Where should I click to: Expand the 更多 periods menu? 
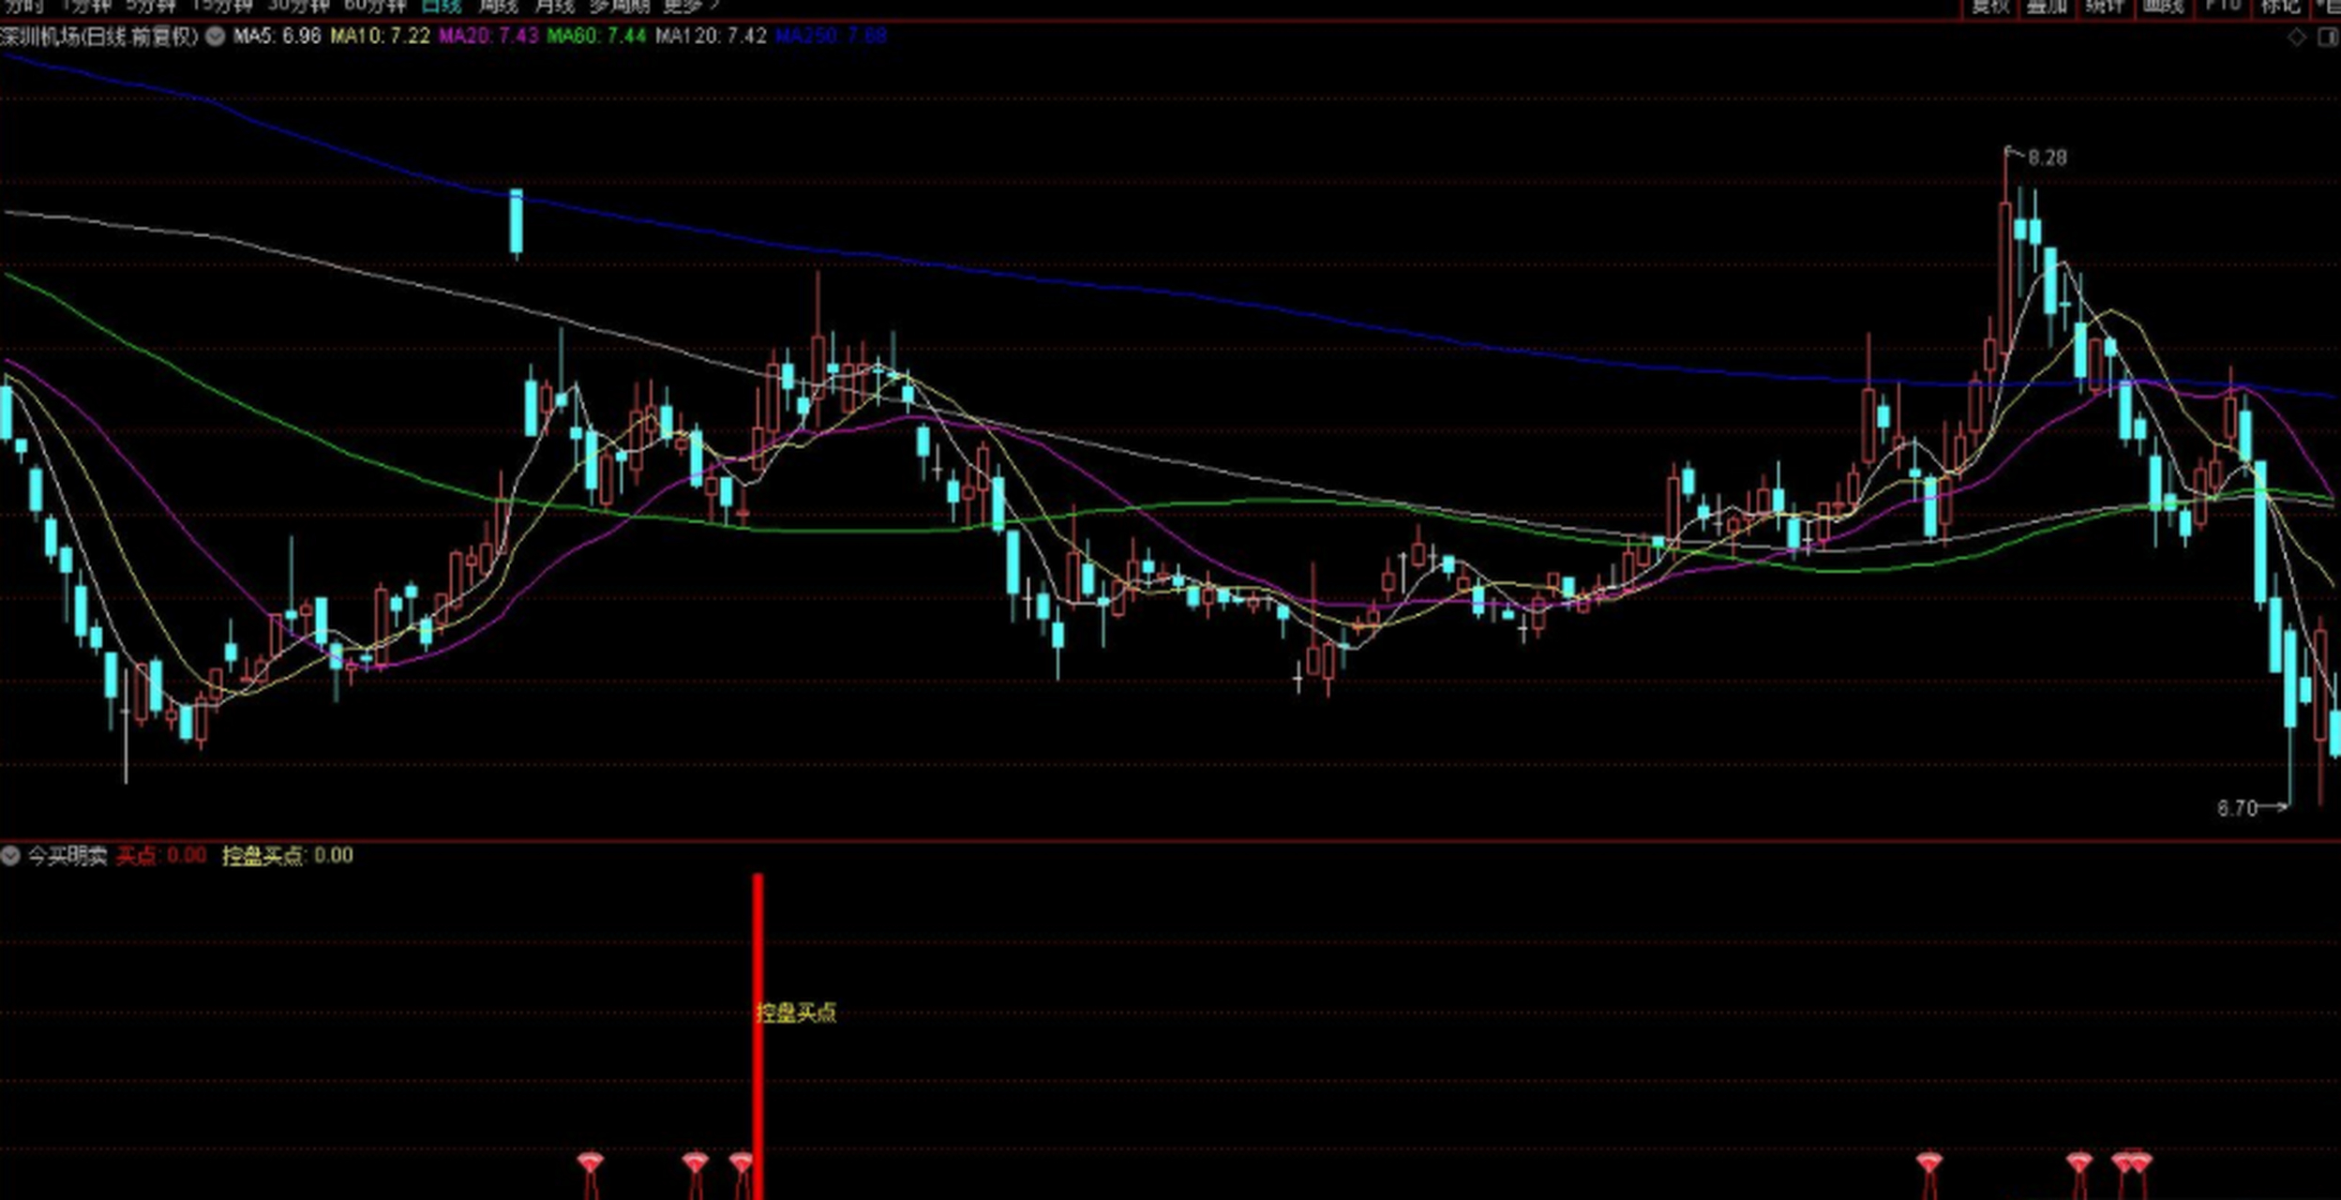click(691, 6)
